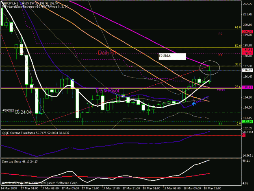Click the 17 Mar 13:00 time axis label
This screenshot has height=191, width=254.
point(91,189)
